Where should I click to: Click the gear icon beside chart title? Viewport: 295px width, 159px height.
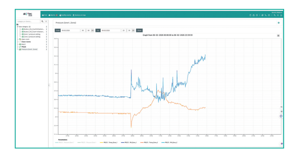coord(279,23)
